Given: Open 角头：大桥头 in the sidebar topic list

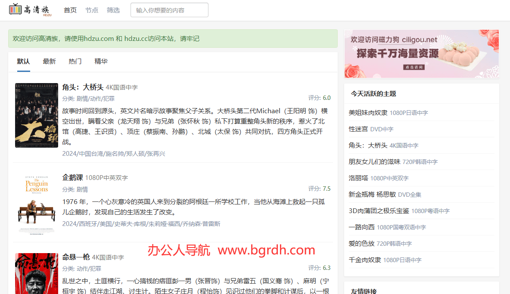Looking at the screenshot, I should 368,145.
